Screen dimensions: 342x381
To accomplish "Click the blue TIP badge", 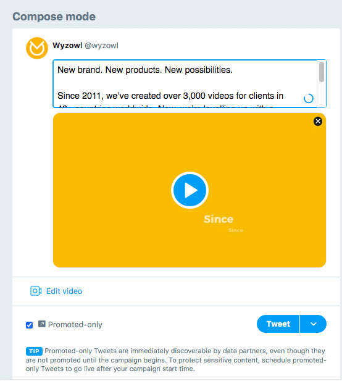I will [34, 351].
